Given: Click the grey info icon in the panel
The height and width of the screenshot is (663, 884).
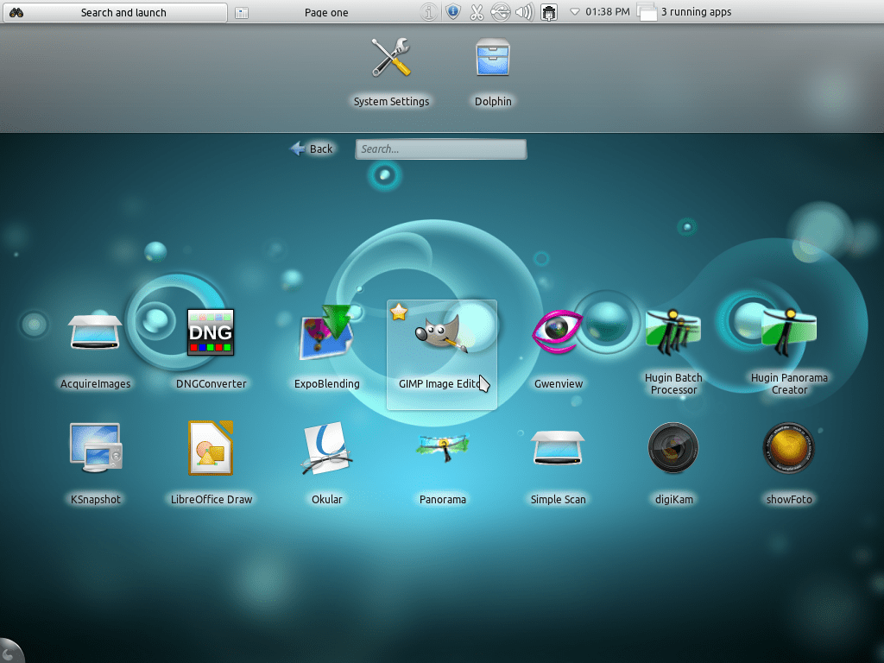Looking at the screenshot, I should click(x=428, y=12).
